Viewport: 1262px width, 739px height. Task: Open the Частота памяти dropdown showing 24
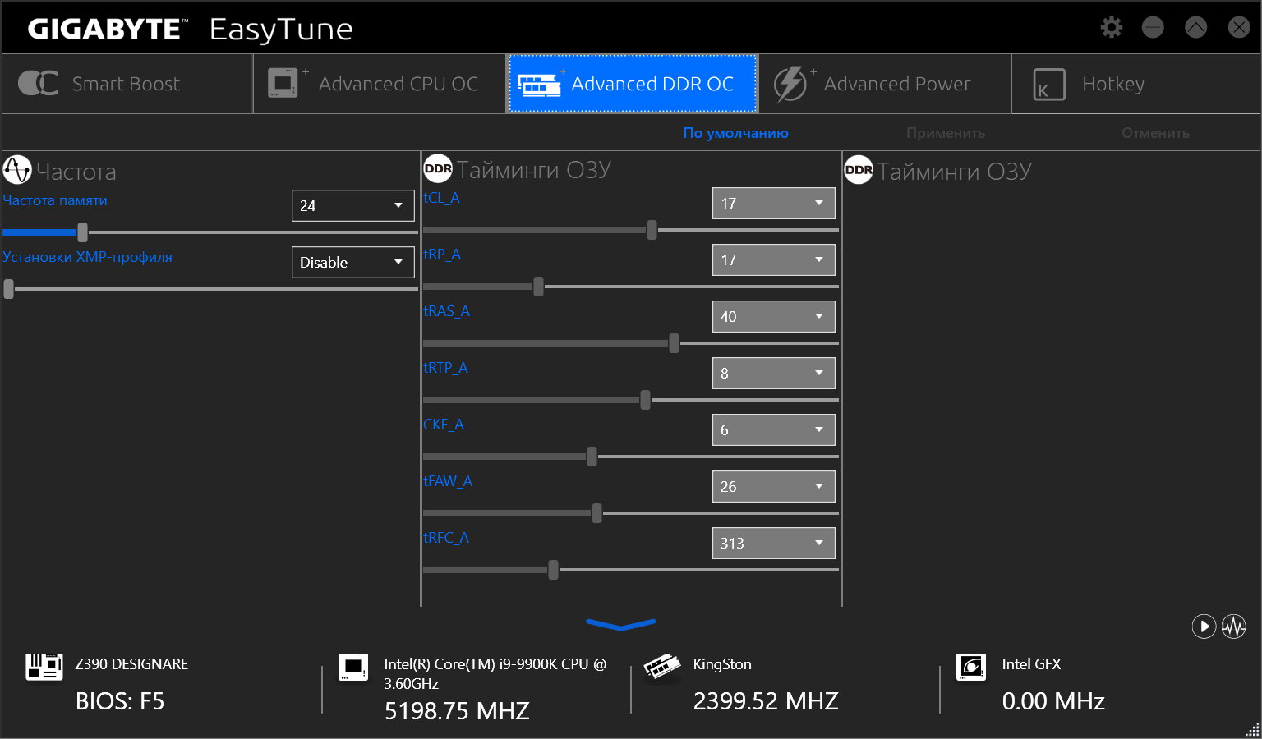[353, 205]
